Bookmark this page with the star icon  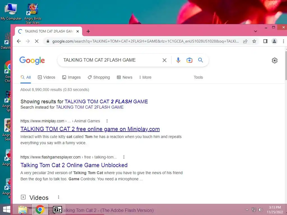254,41
